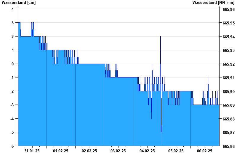Click the left axis tick value 0

coord(13,64)
